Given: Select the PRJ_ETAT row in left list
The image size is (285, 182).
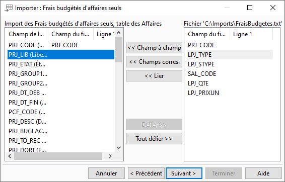Looking at the screenshot, I should coord(61,64).
